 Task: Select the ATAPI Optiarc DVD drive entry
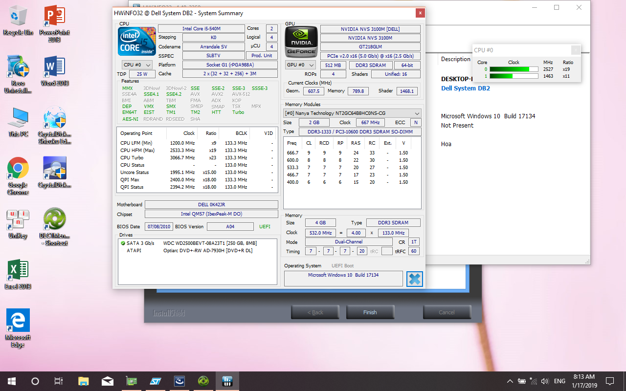(198, 250)
